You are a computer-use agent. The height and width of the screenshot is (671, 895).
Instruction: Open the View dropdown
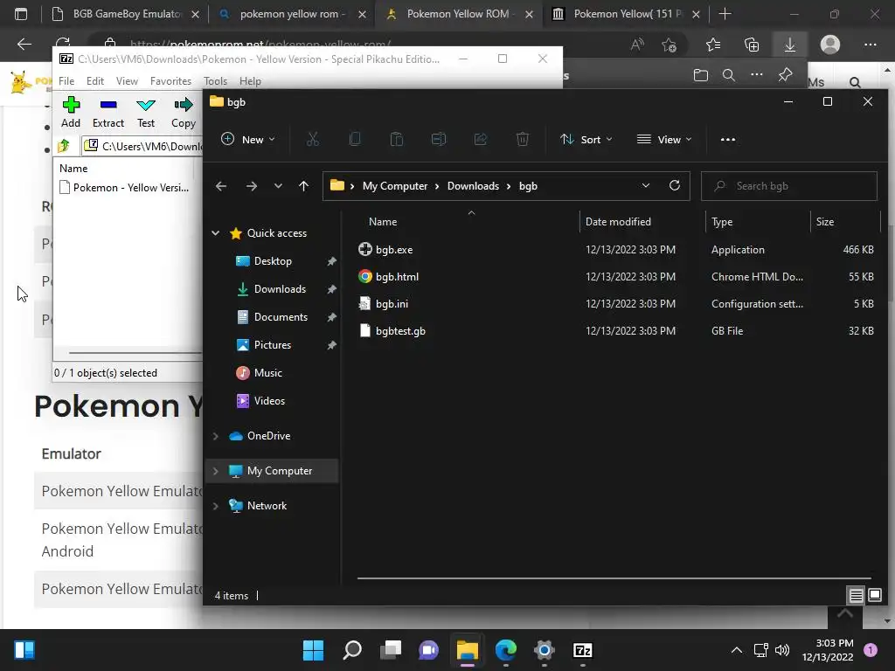[x=664, y=139]
